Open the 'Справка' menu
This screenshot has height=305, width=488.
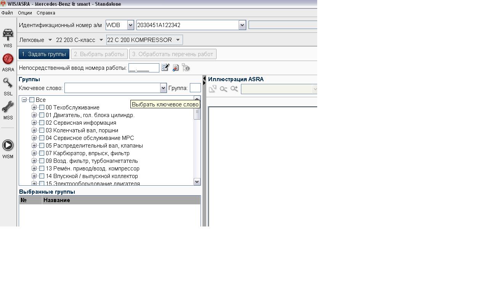[x=46, y=13]
